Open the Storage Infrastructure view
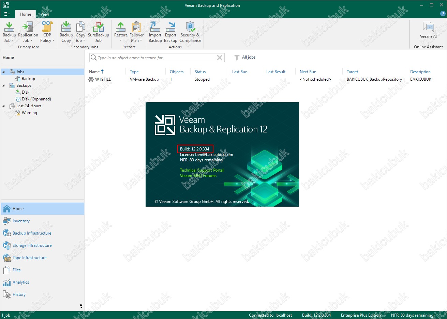The width and height of the screenshot is (447, 319). point(42,245)
